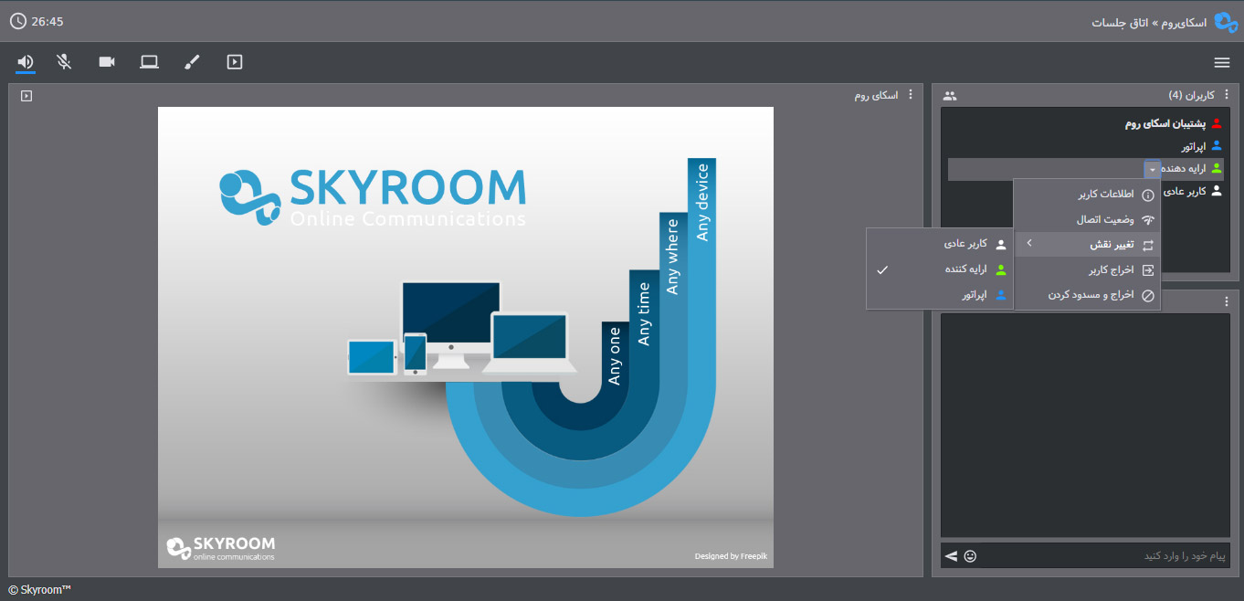This screenshot has width=1244, height=601.
Task: Open اطلاعات کاربر from the context menu
Action: pyautogui.click(x=1088, y=195)
